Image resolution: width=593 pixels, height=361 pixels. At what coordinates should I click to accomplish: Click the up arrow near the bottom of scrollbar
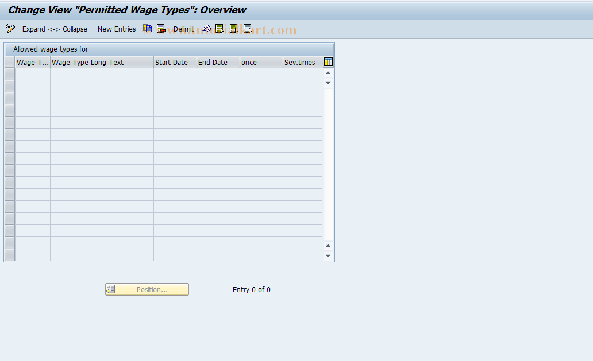tap(328, 246)
